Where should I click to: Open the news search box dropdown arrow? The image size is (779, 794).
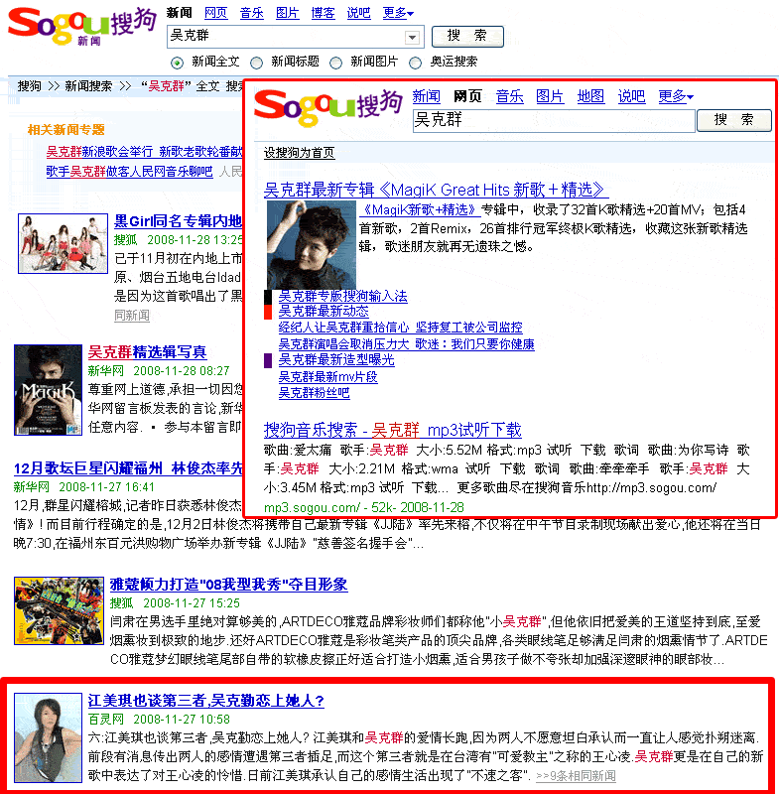[412, 37]
